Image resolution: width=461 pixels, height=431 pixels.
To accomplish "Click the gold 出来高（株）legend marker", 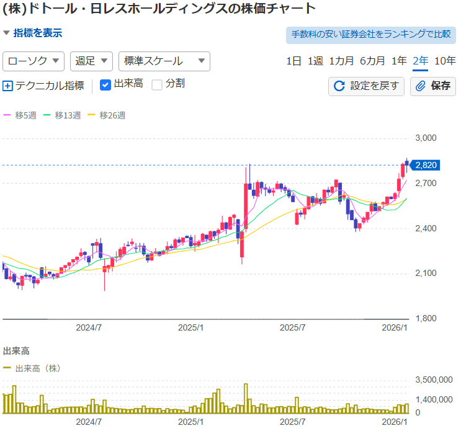I will click(x=7, y=368).
